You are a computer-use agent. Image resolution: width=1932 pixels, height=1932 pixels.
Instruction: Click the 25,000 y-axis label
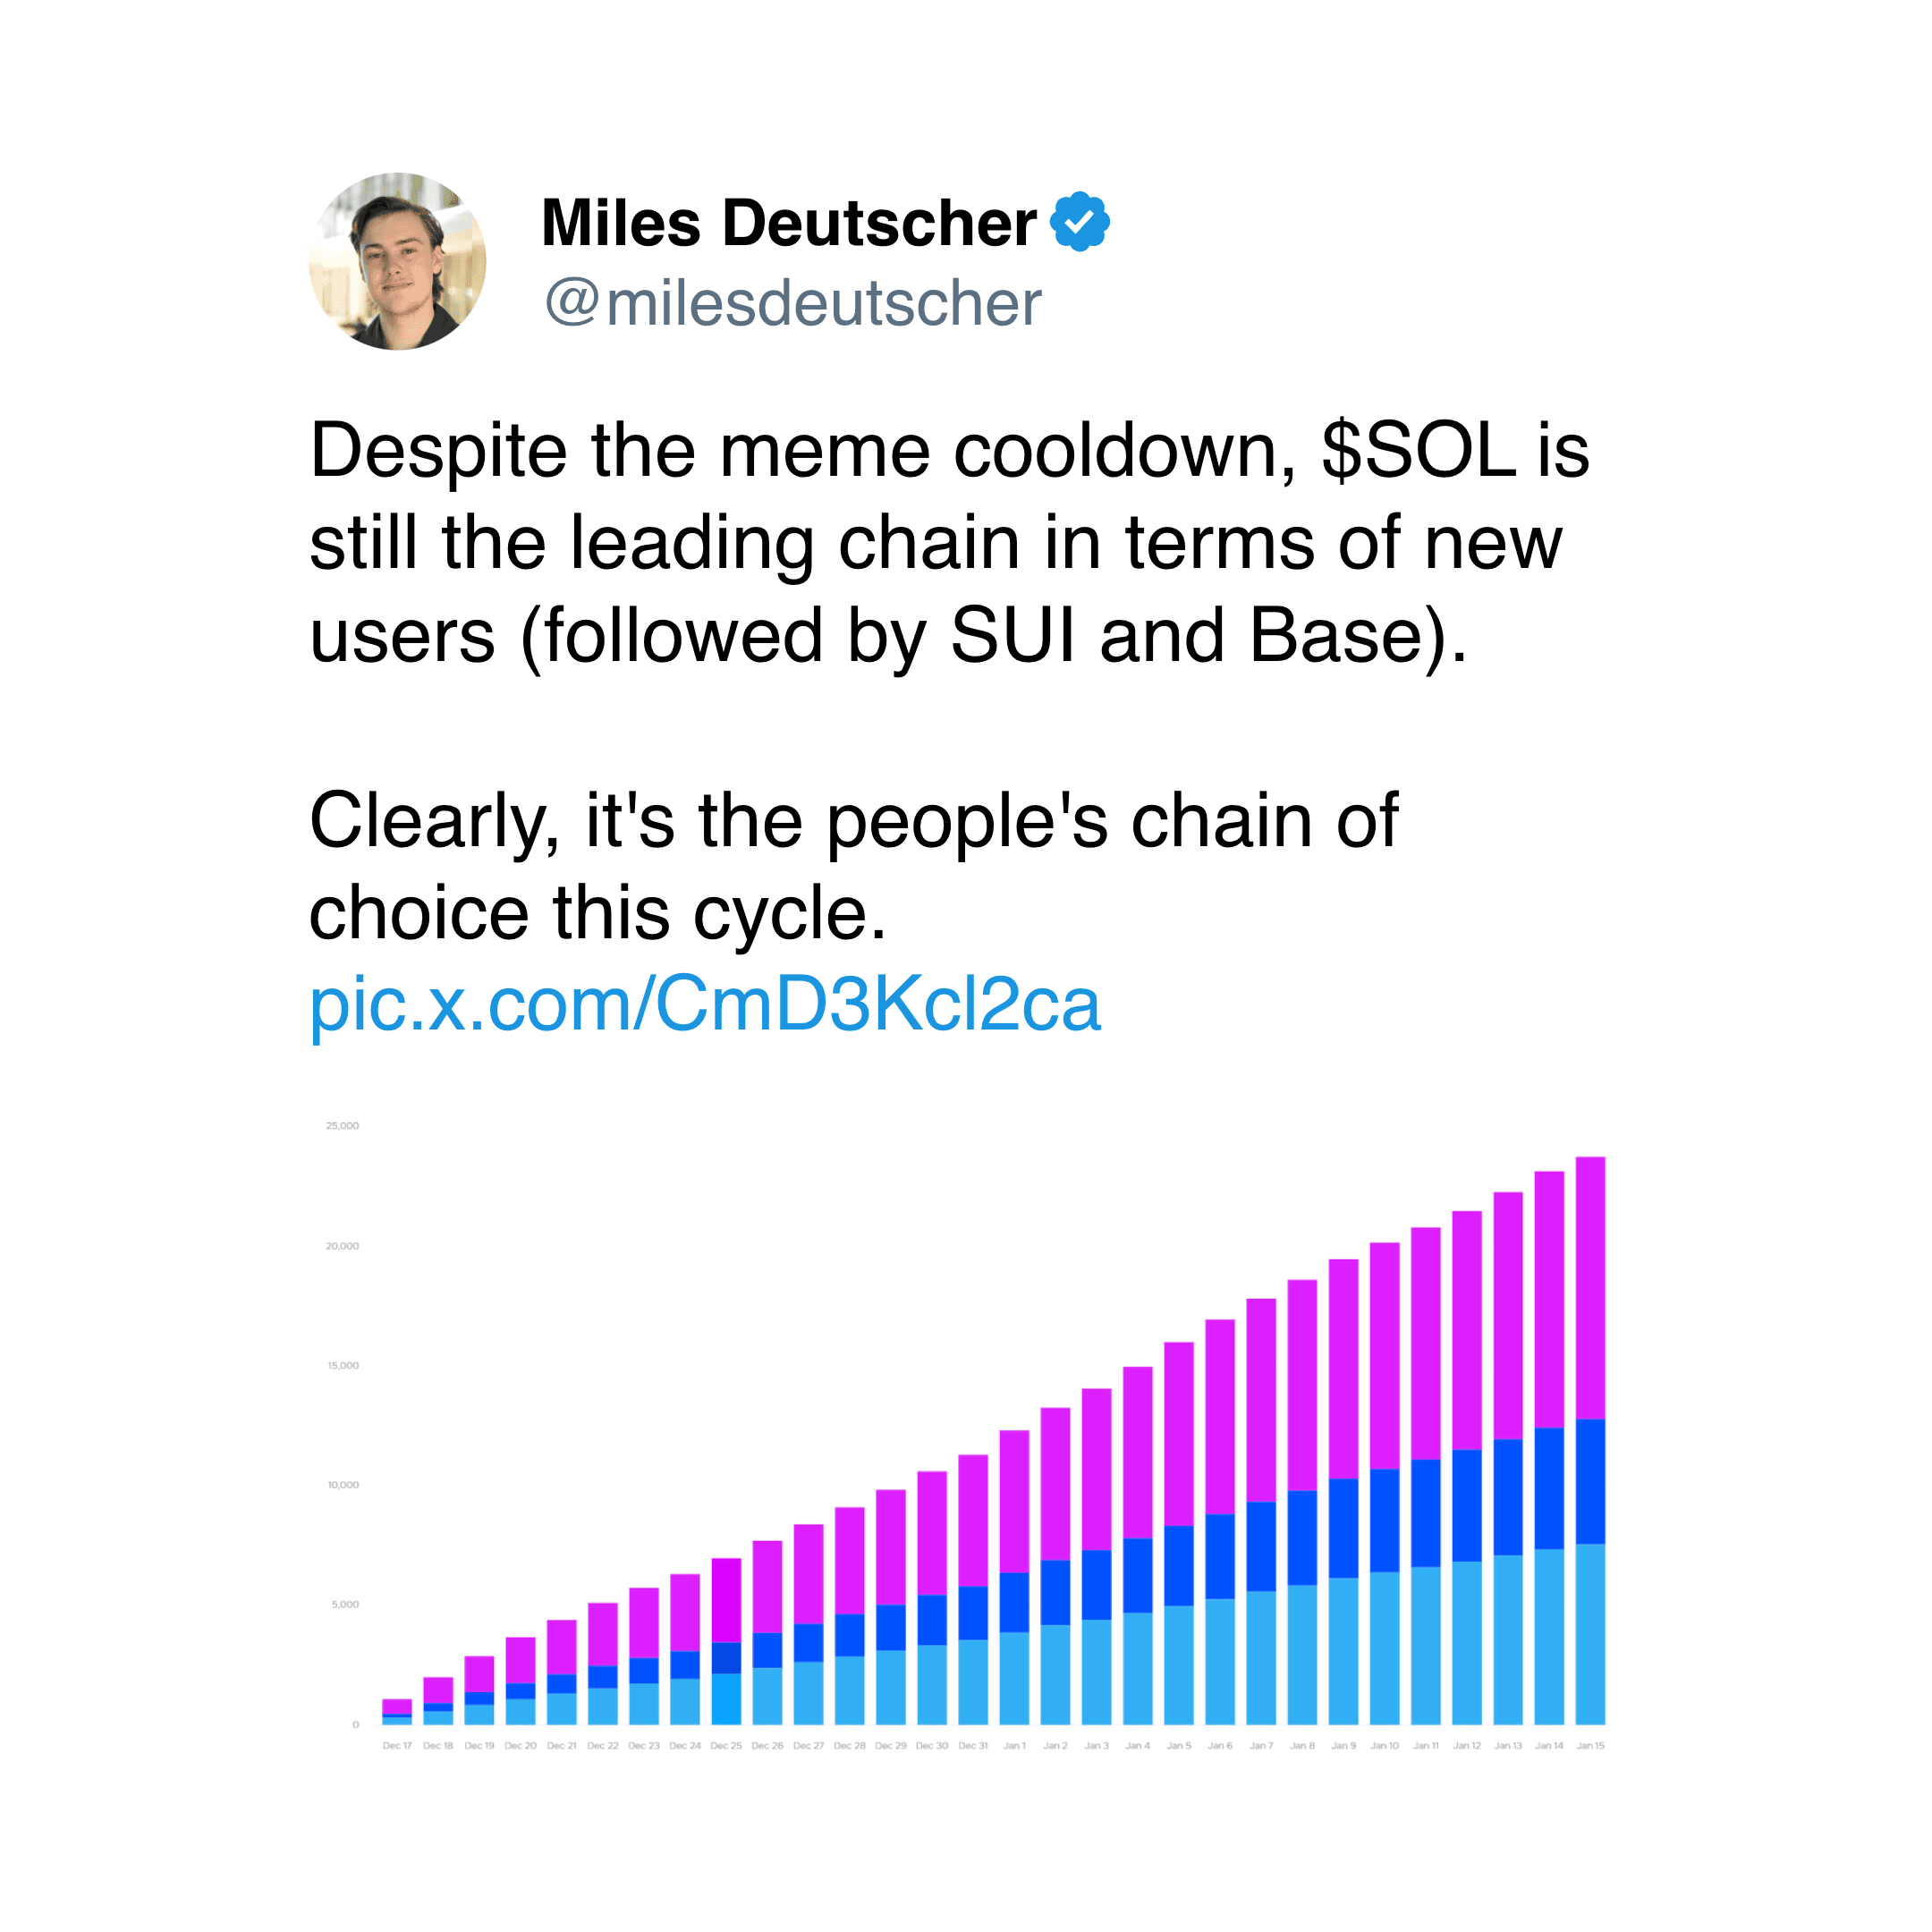pyautogui.click(x=342, y=1126)
